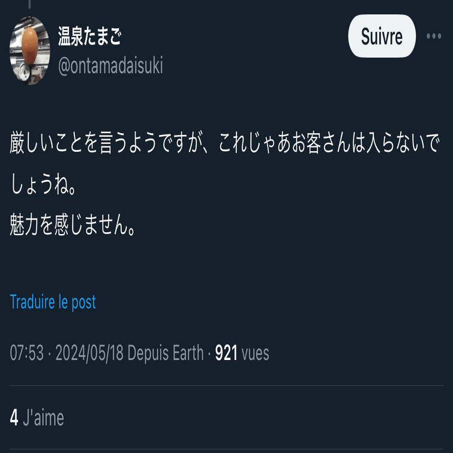
Task: Click the thread connector line above avatar
Action: tap(30, 4)
